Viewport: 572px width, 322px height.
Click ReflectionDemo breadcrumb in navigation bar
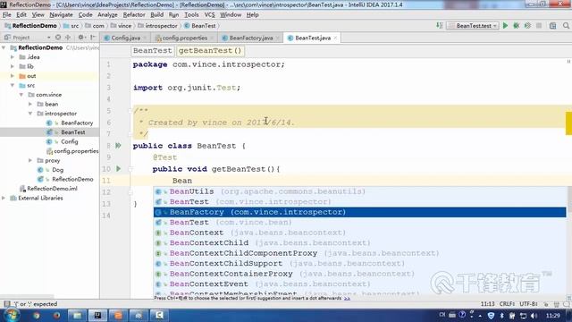30,26
